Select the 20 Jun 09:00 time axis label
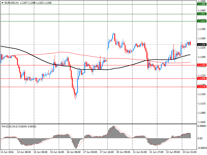Screen dimensions: 207x155 click(123, 152)
